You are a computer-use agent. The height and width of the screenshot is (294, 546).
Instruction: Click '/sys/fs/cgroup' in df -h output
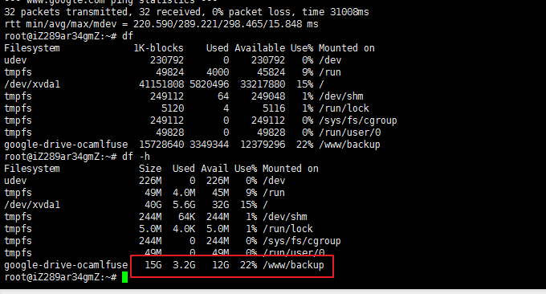click(302, 241)
